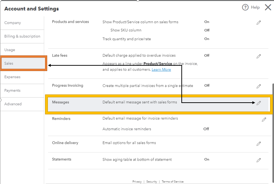Edit Late fees with pencil icon
Image resolution: width=274 pixels, height=184 pixels.
pos(259,56)
